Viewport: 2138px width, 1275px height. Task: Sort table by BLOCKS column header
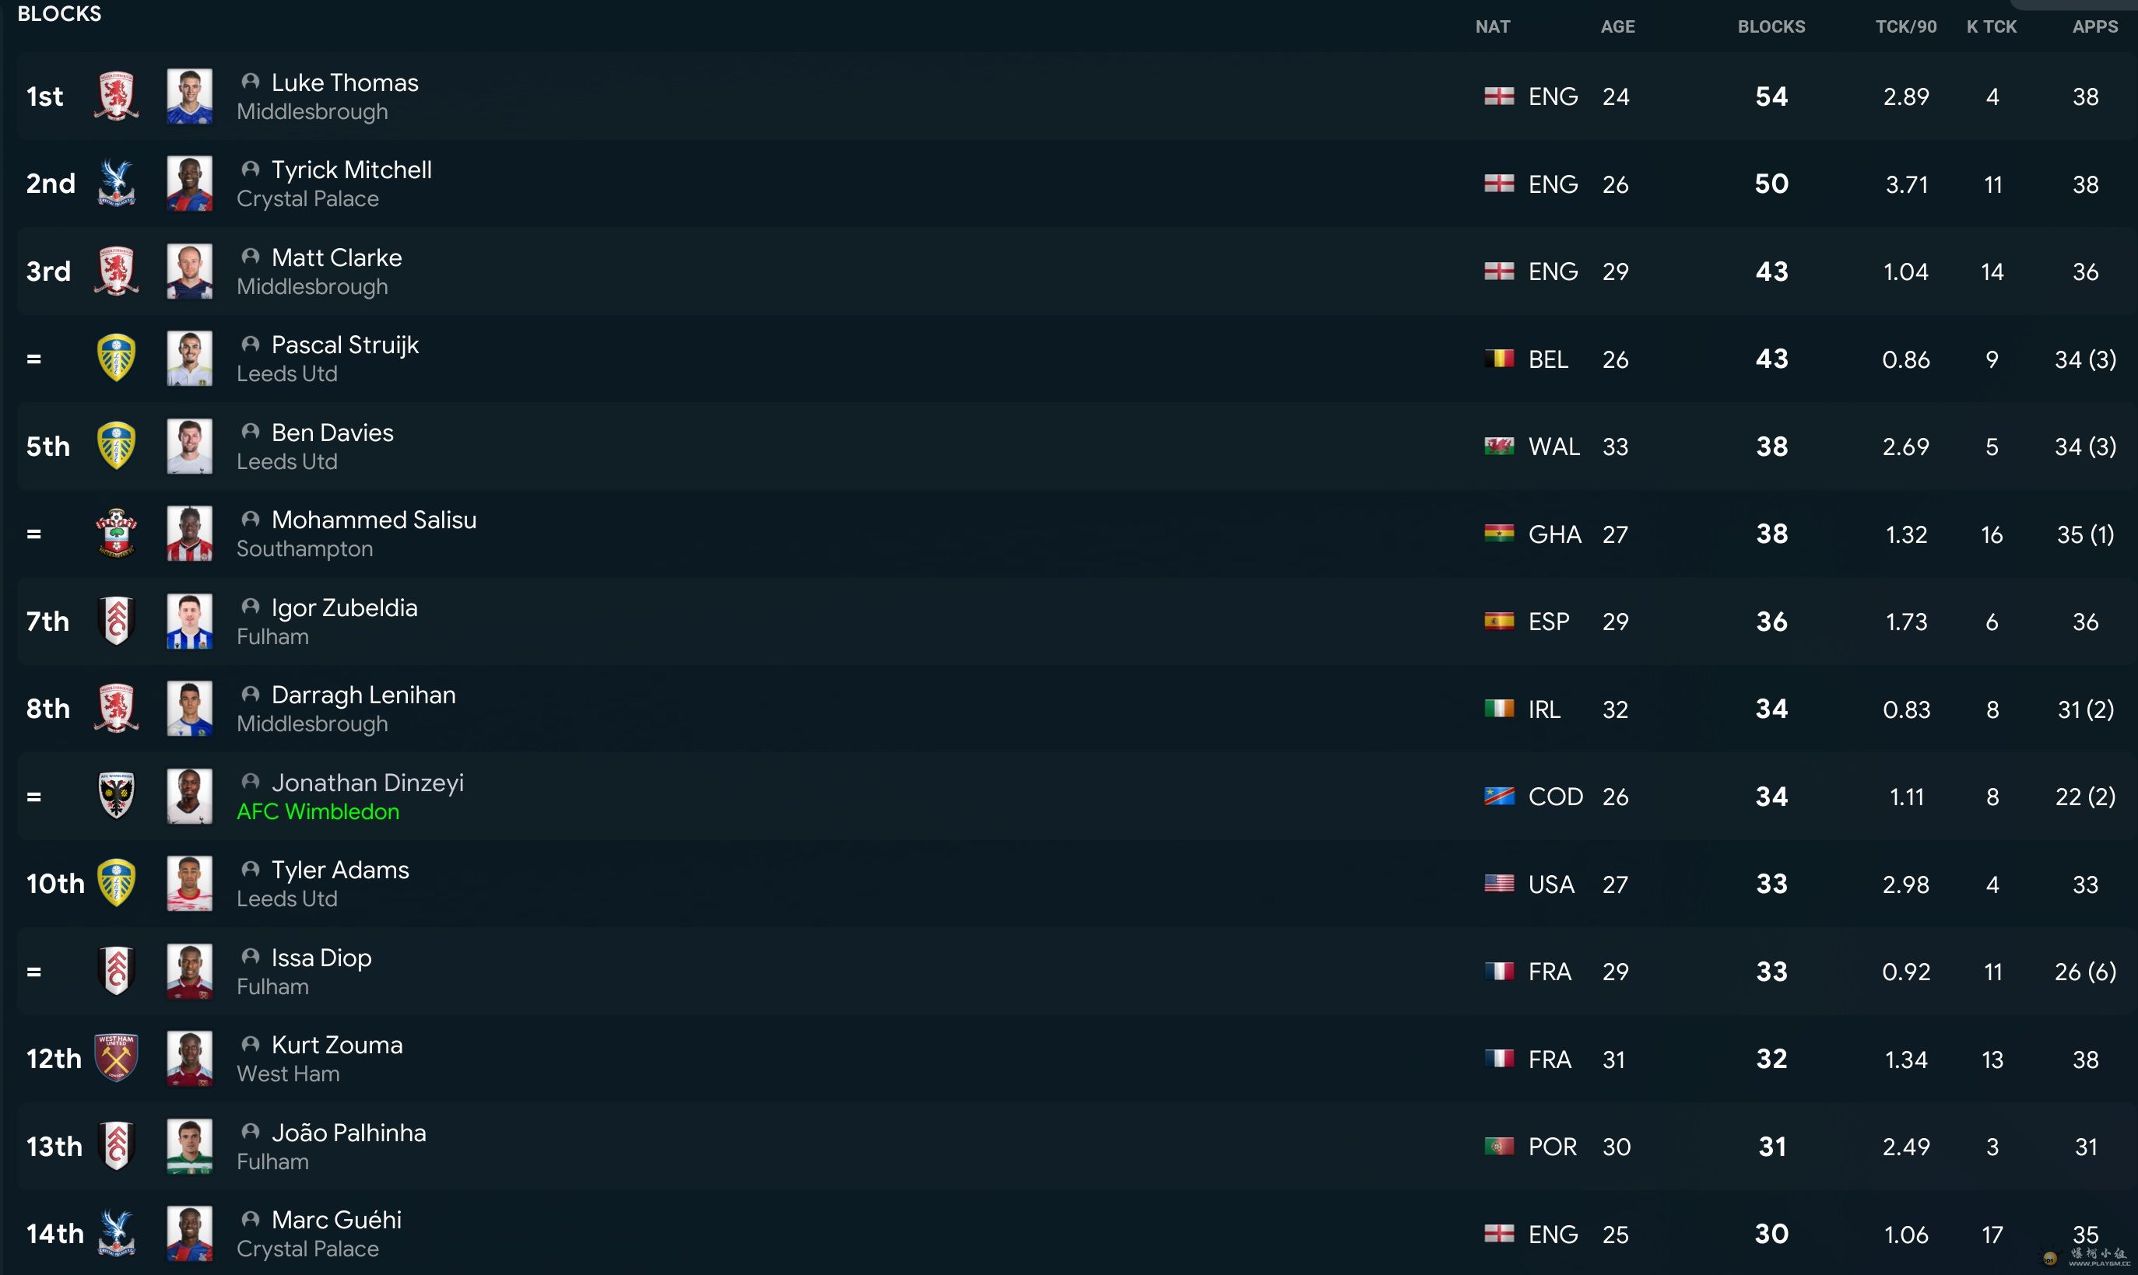coord(1770,26)
